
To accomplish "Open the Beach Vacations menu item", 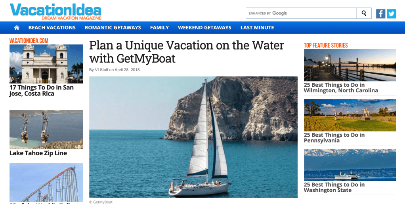I will pyautogui.click(x=52, y=28).
